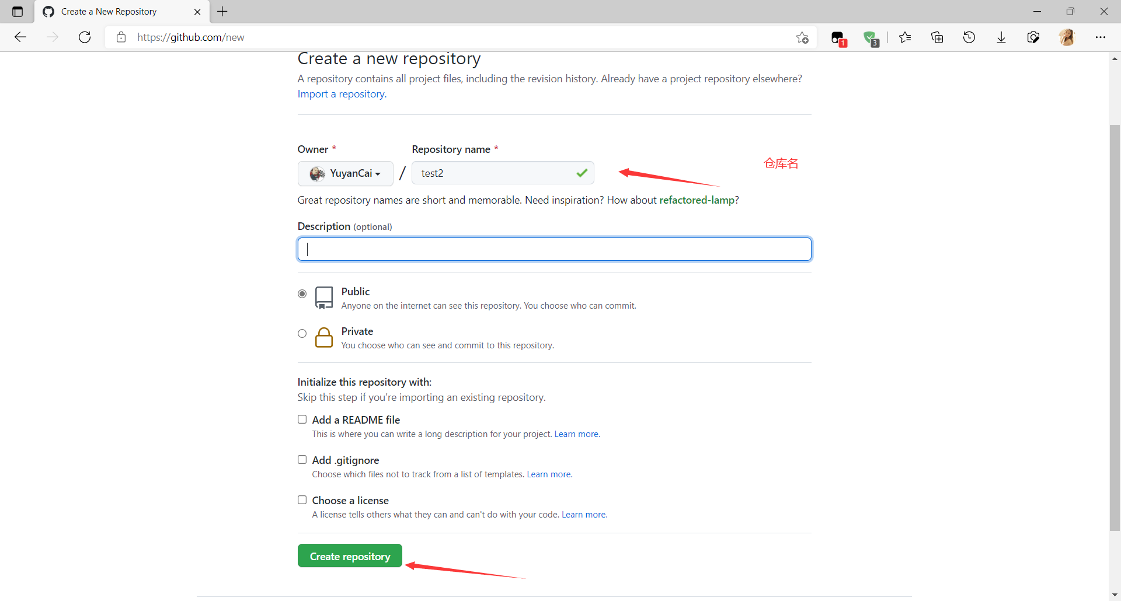This screenshot has height=601, width=1121.
Task: Open a new tab with plus button
Action: coord(222,12)
